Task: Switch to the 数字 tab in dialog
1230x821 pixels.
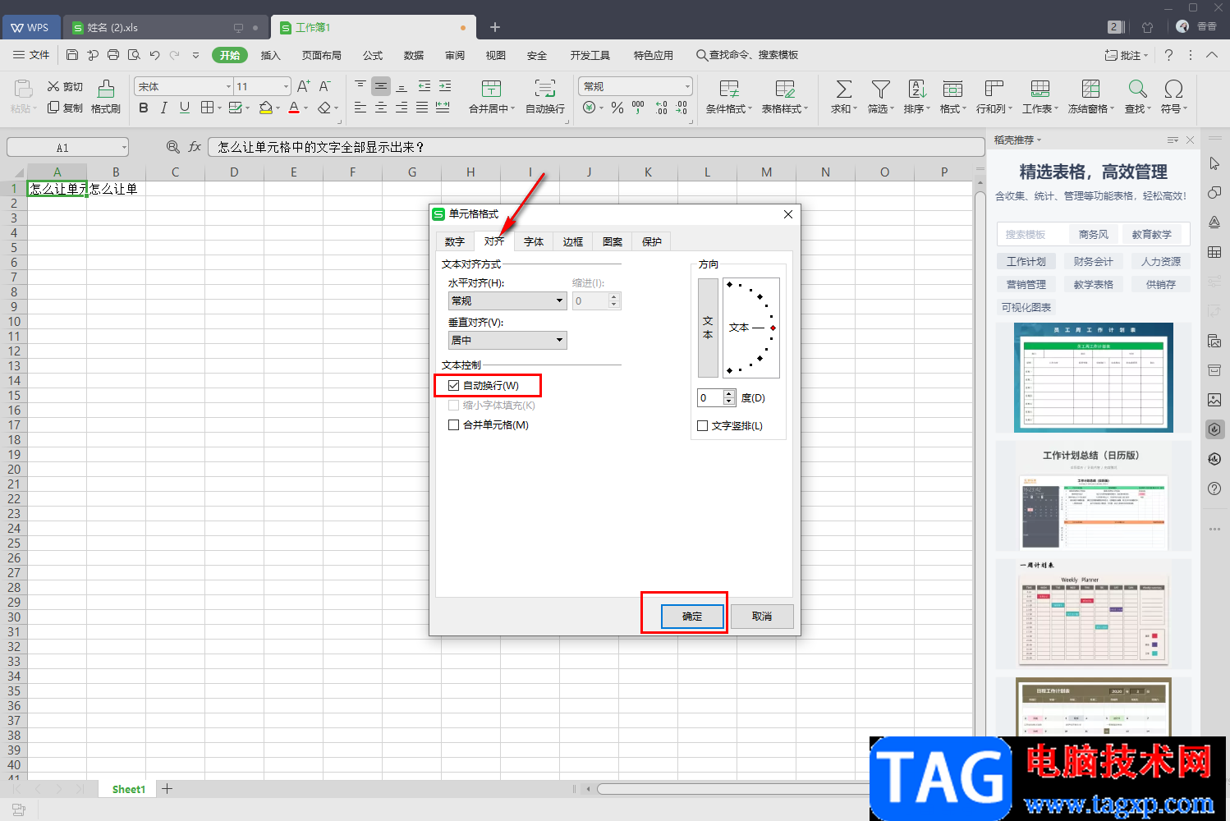Action: click(x=455, y=241)
